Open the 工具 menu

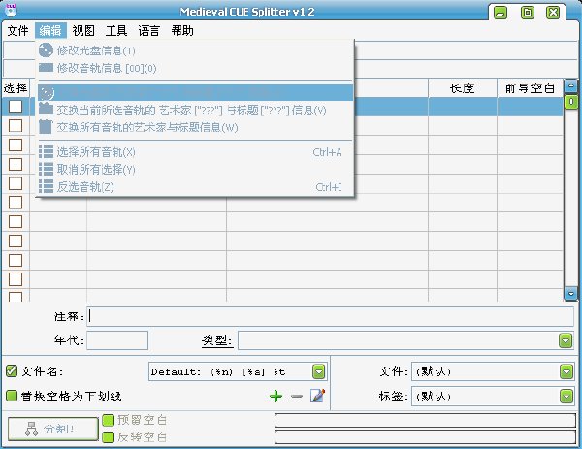click(116, 30)
